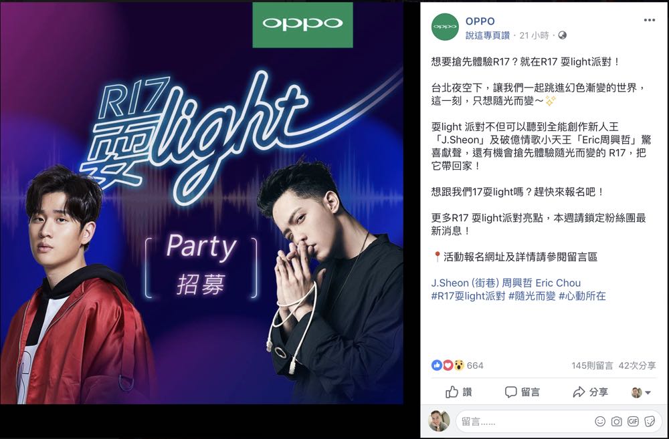
Task: Open the OPPO page name link
Action: coord(480,21)
